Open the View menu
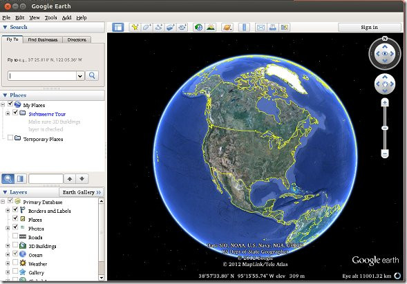The height and width of the screenshot is (284, 407). 35,18
